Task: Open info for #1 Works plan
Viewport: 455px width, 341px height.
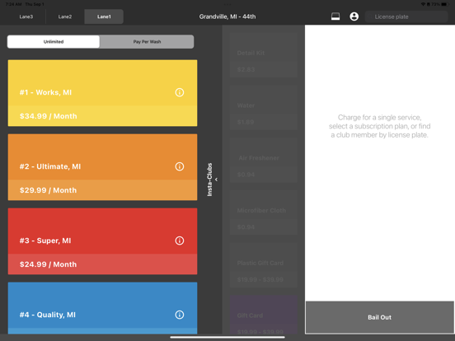Action: [180, 92]
